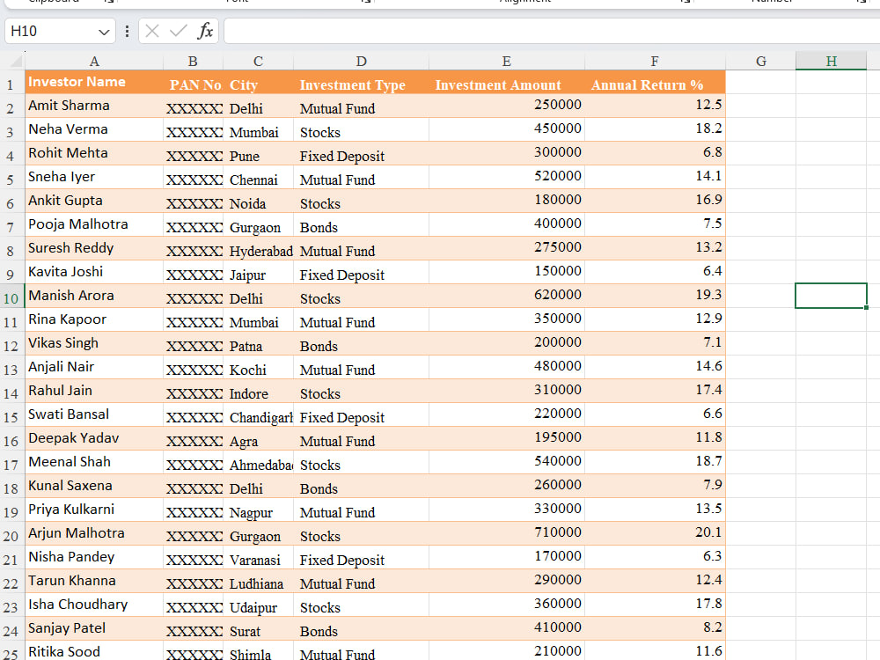Click the amount cell 620000

click(507, 296)
